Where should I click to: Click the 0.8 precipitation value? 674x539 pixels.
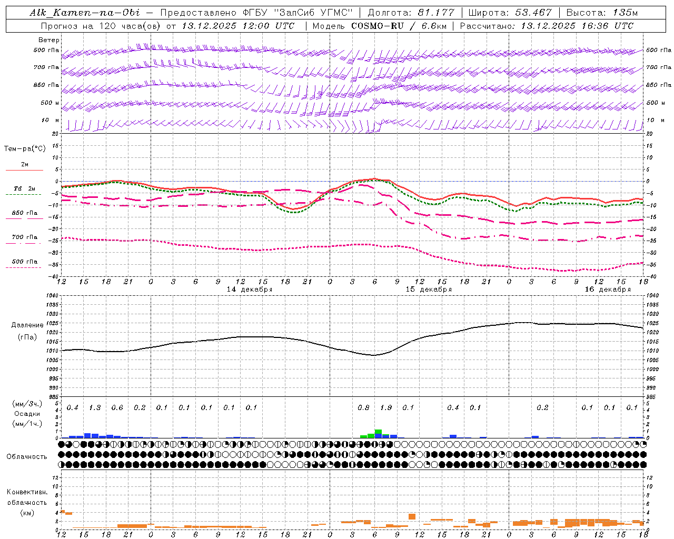click(x=363, y=408)
